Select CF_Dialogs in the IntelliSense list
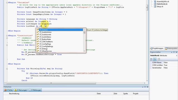The width and height of the screenshot is (178, 100). [43, 49]
